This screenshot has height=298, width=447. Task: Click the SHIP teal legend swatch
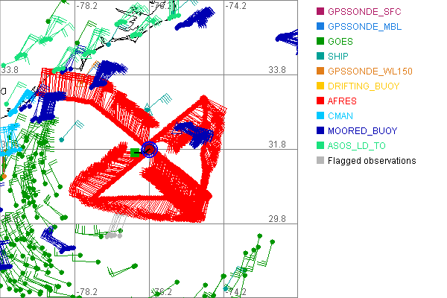pyautogui.click(x=320, y=57)
